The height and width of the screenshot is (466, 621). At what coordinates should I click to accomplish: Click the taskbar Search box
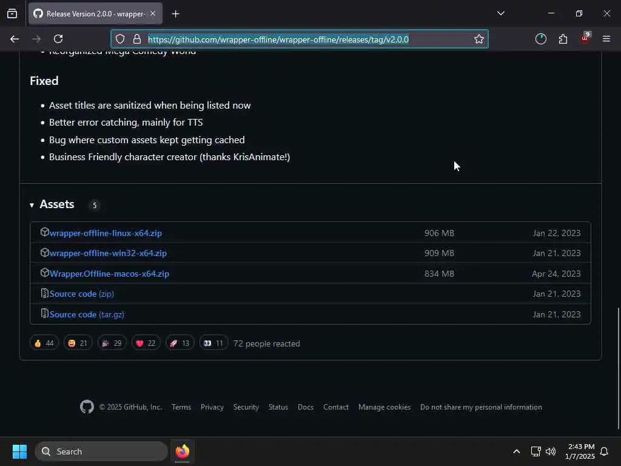101,451
